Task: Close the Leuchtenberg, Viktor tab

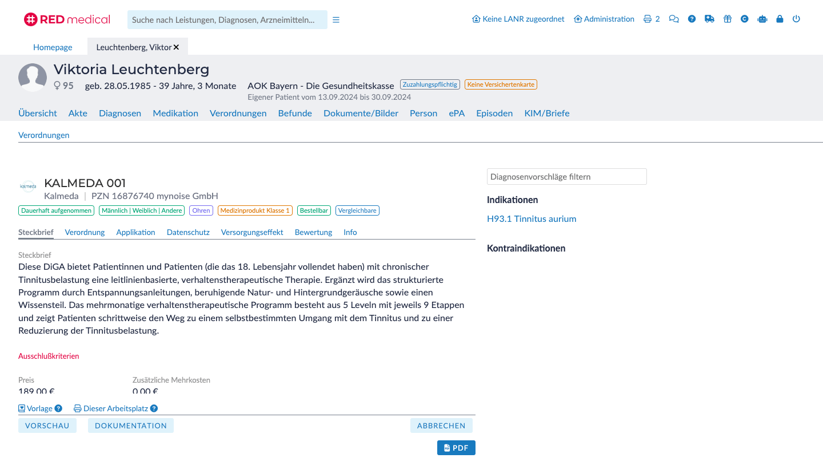Action: tap(176, 47)
